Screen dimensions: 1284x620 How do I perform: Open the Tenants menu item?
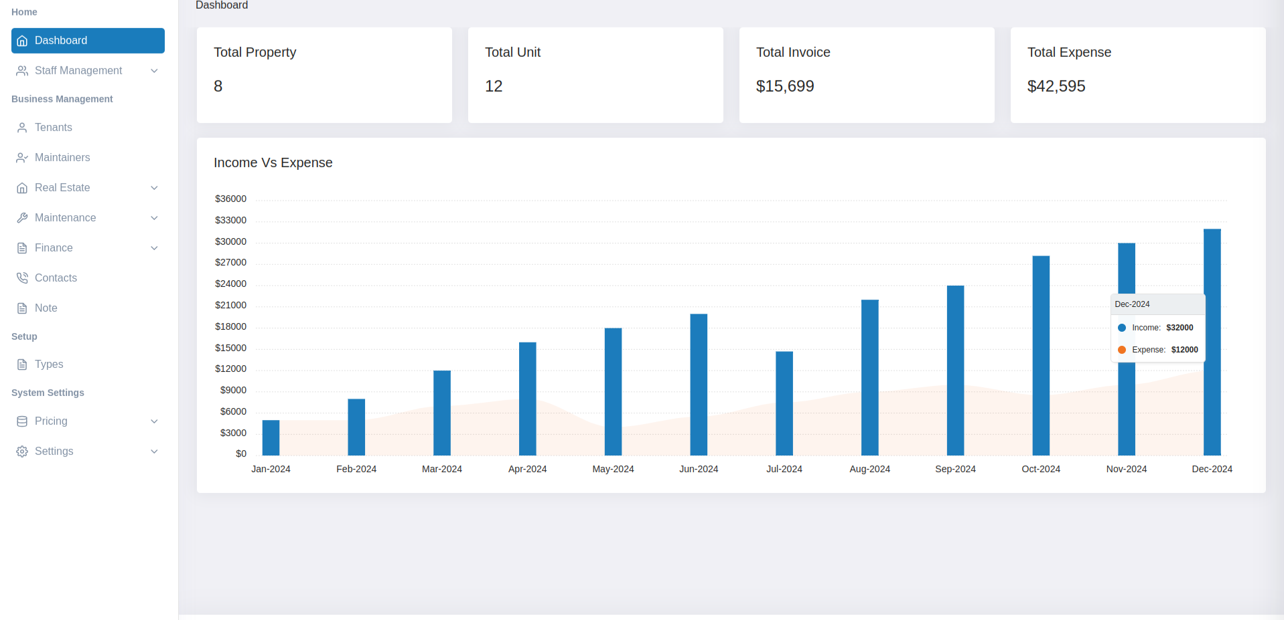coord(54,128)
